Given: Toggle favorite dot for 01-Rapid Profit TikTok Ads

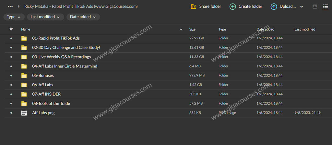Looking at the screenshot, I should 11,38.
